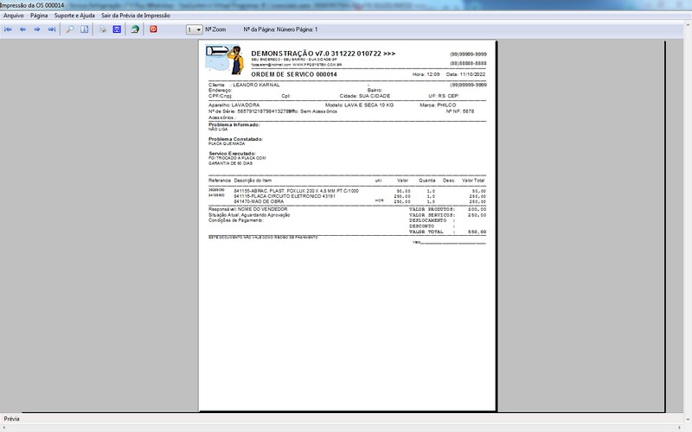Jump to the last page arrow
The width and height of the screenshot is (692, 432).
click(x=52, y=29)
